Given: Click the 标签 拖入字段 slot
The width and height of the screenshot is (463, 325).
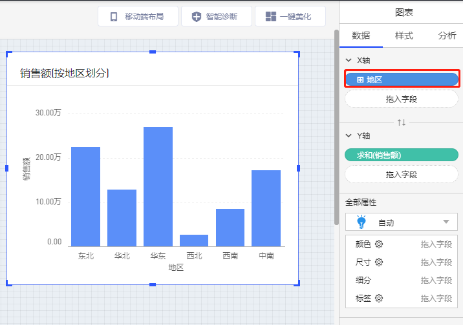Looking at the screenshot, I should [x=436, y=298].
